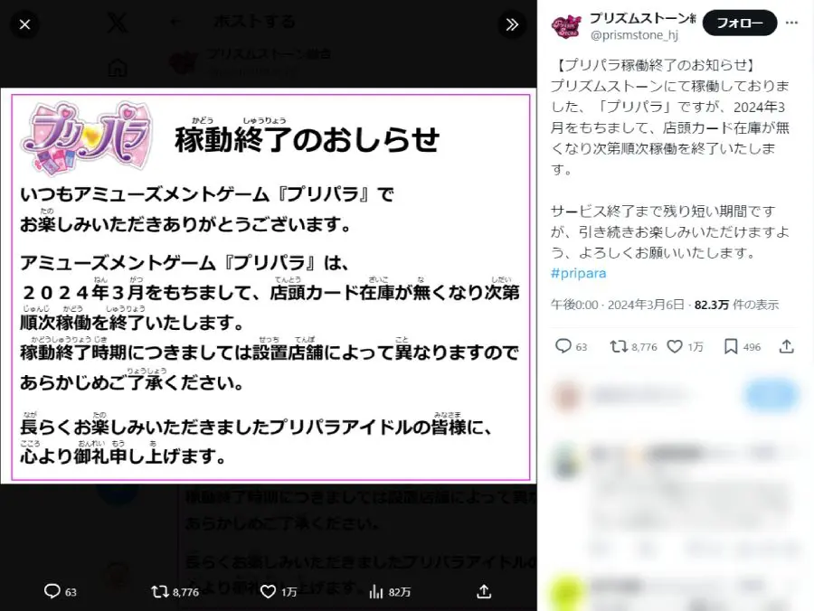Open the @prismstone_hj handle link
This screenshot has width=814, height=611.
[634, 35]
